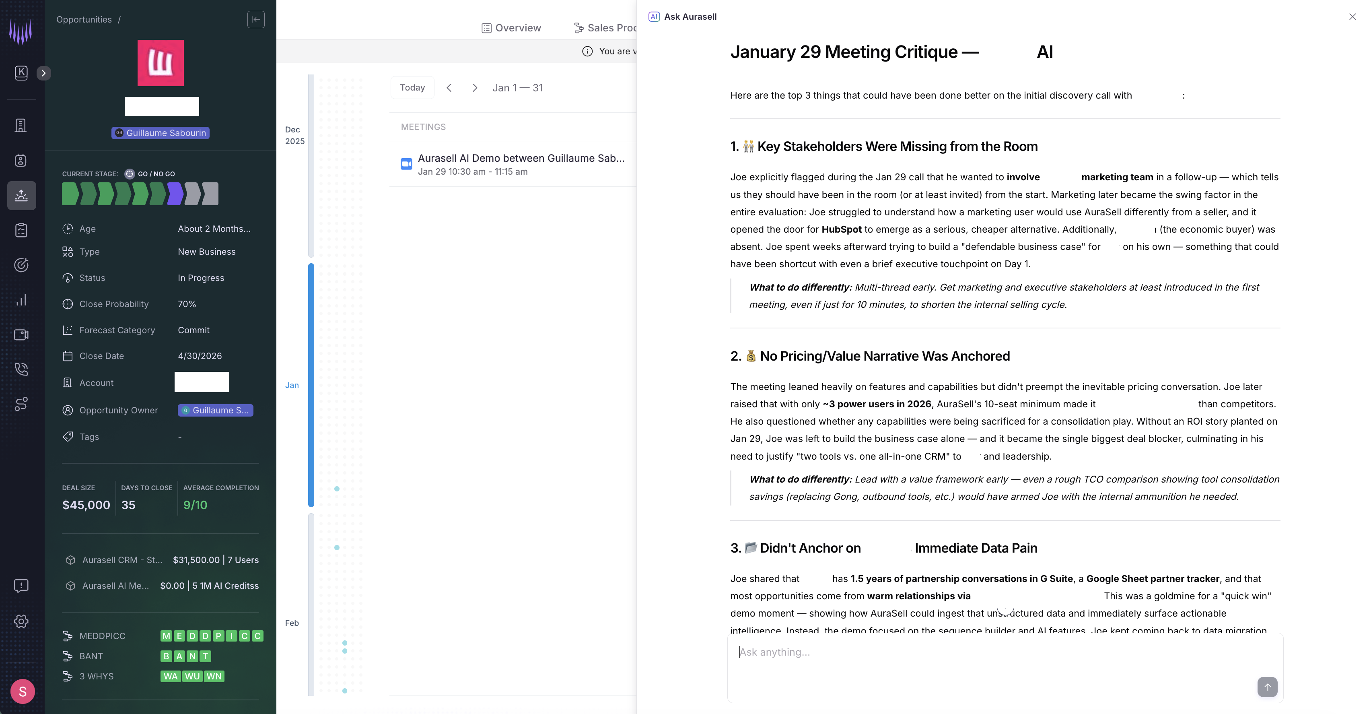The width and height of the screenshot is (1371, 714).
Task: Open the video recordings sidebar icon
Action: 21,334
